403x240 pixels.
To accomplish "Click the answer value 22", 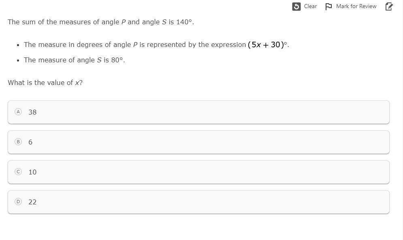I will (x=32, y=202).
